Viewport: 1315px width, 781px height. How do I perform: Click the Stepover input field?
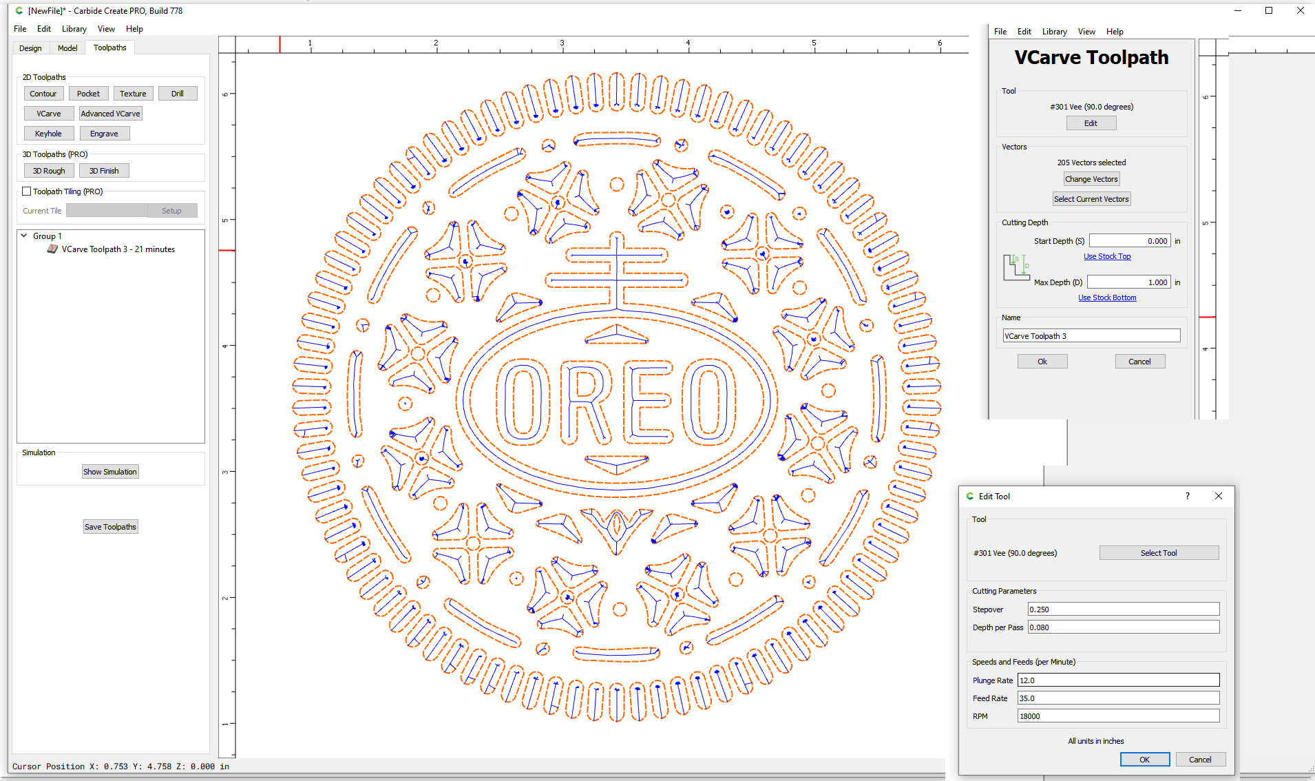[1124, 610]
